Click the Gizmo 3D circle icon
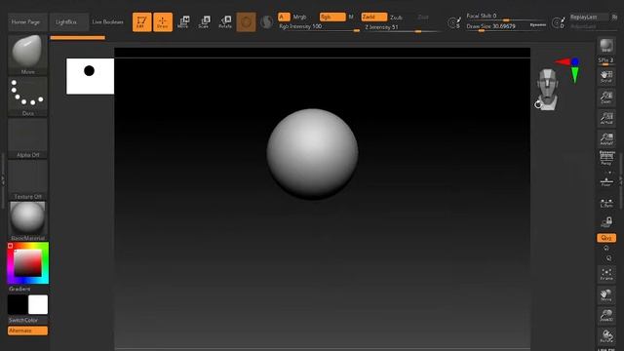 pos(246,21)
